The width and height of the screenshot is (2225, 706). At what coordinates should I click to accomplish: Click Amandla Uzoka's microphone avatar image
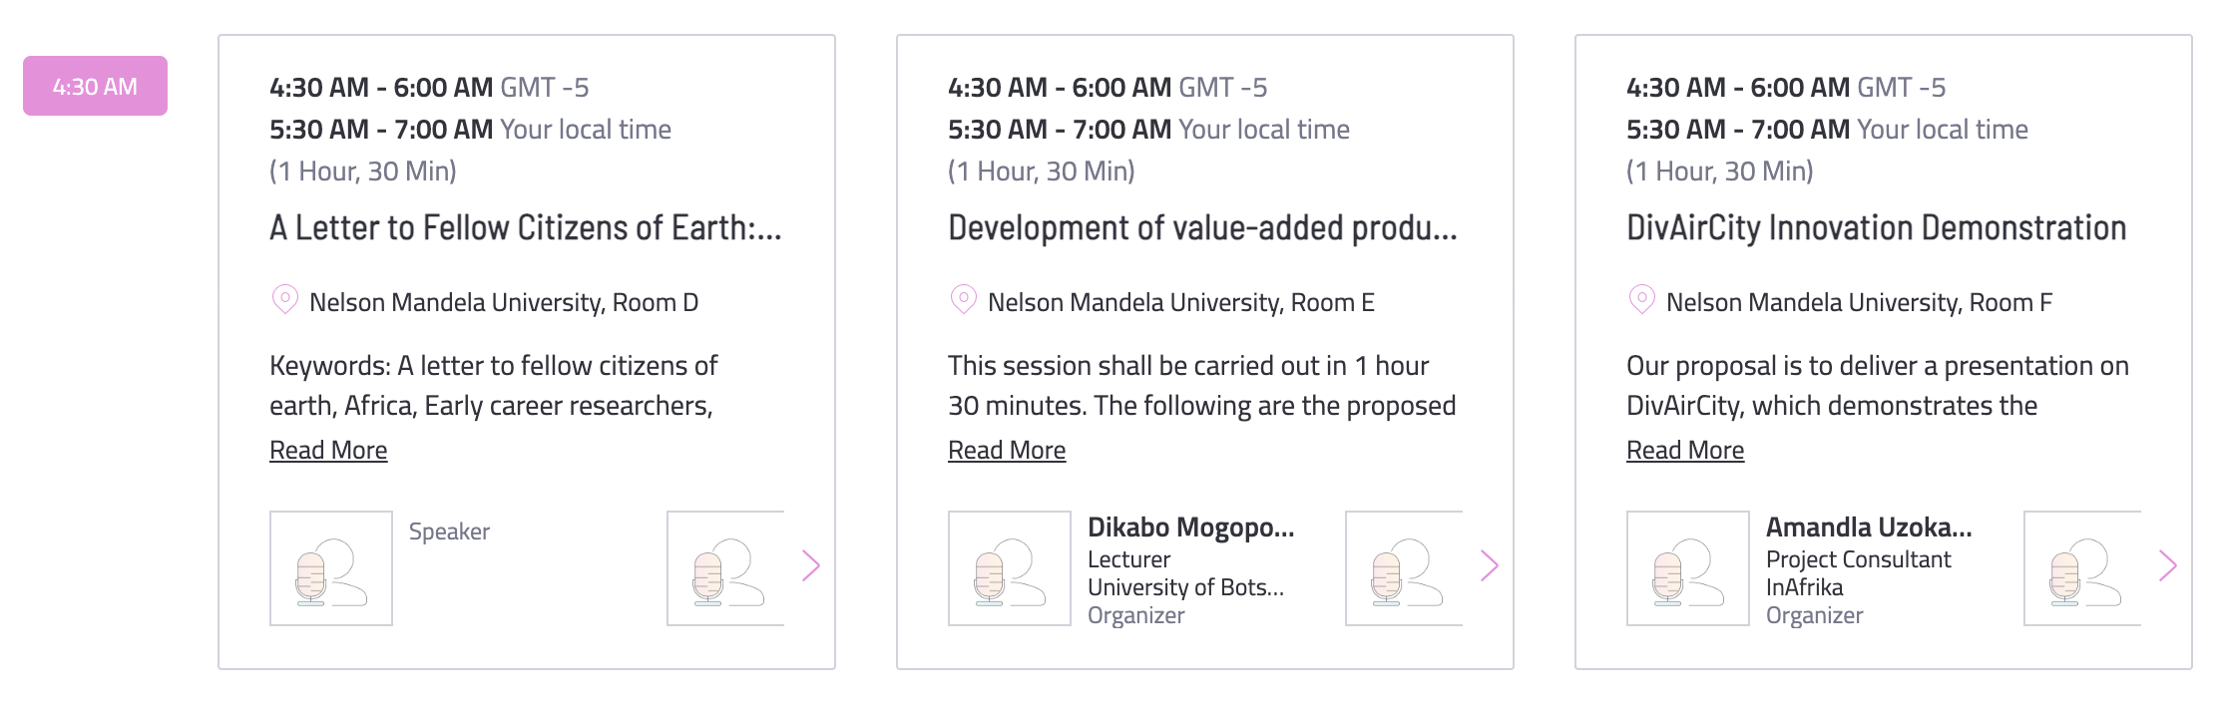pyautogui.click(x=1688, y=568)
